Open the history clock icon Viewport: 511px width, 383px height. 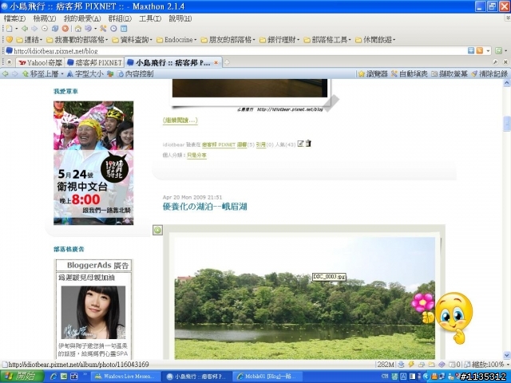[113, 29]
